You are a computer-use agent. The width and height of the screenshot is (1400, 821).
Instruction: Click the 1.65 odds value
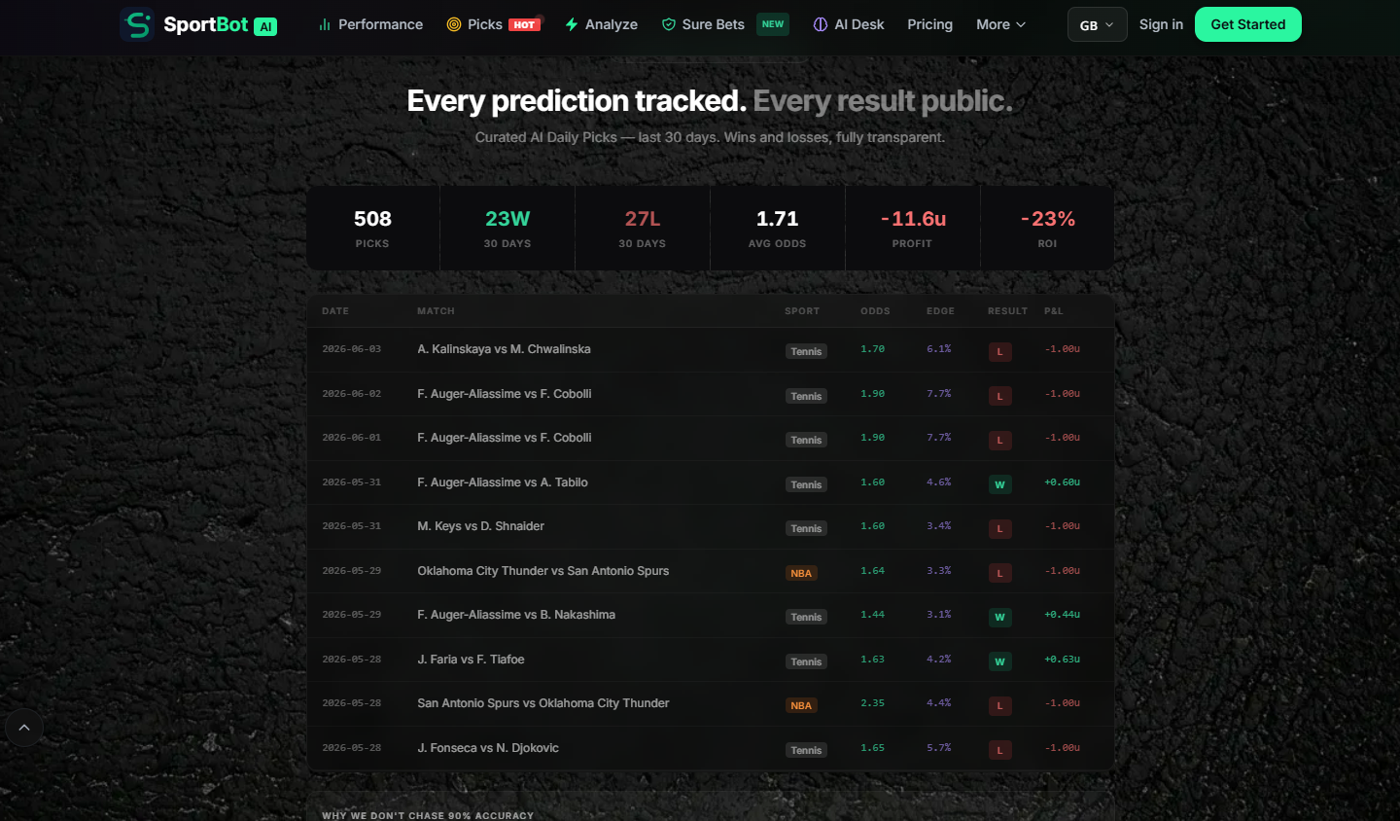coord(872,748)
